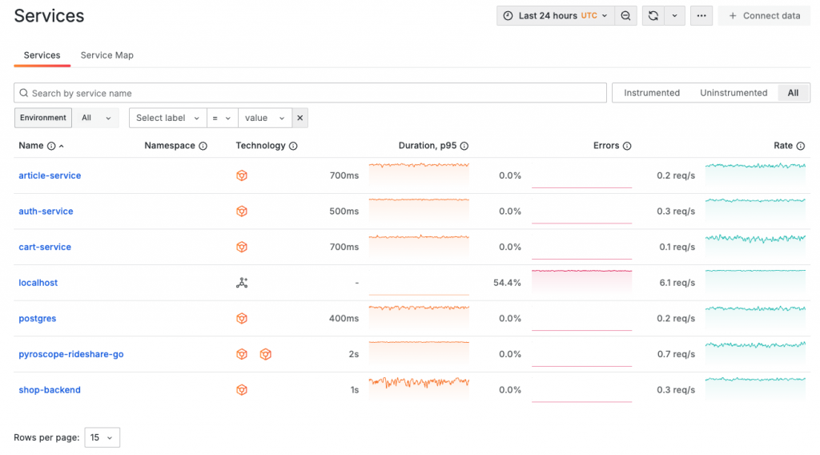Open the article-service link
This screenshot has height=455, width=820.
(x=50, y=175)
